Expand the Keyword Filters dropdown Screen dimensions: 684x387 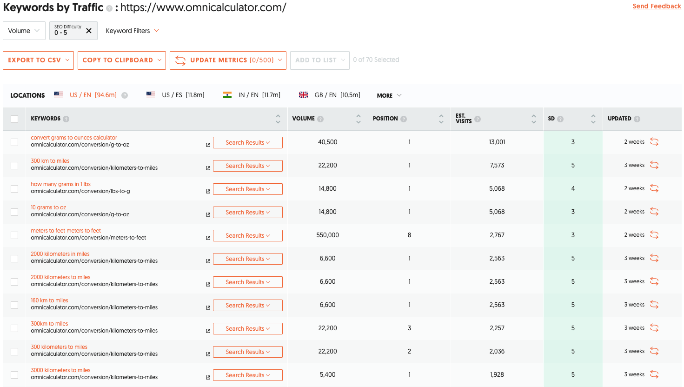pyautogui.click(x=133, y=31)
